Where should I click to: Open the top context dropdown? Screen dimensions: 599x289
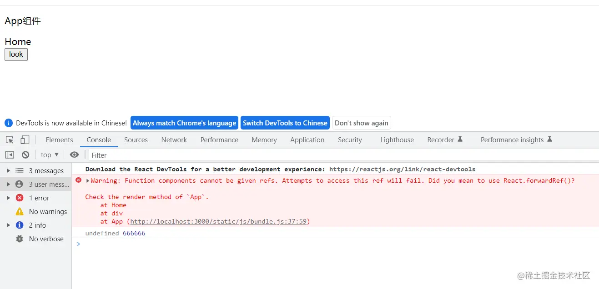(50, 155)
